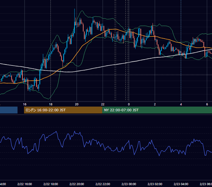Click the 2 hour label on chart axis
Viewport: 212px width, 187px height.
[x=155, y=104]
